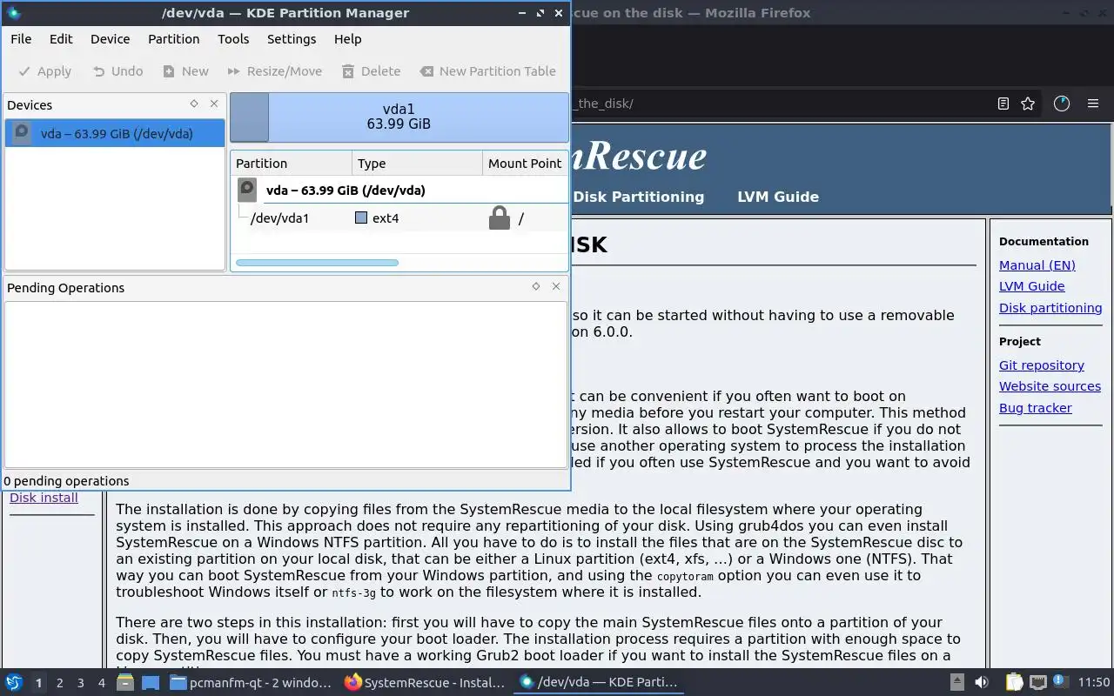Image resolution: width=1114 pixels, height=696 pixels.
Task: Click the lock icon on /dev/vda1
Action: (x=499, y=217)
